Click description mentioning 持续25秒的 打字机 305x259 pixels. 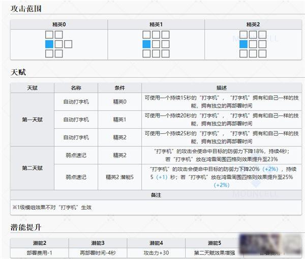(222, 137)
